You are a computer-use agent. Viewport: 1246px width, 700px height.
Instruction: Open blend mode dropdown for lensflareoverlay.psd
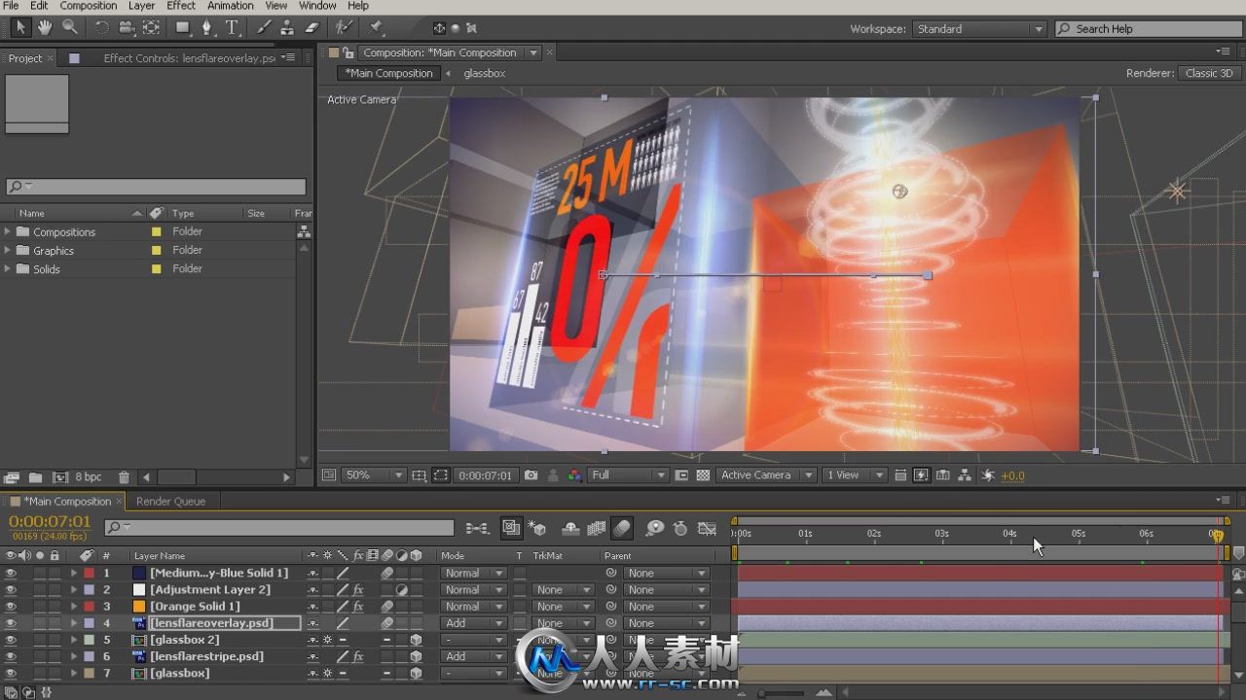coord(474,623)
